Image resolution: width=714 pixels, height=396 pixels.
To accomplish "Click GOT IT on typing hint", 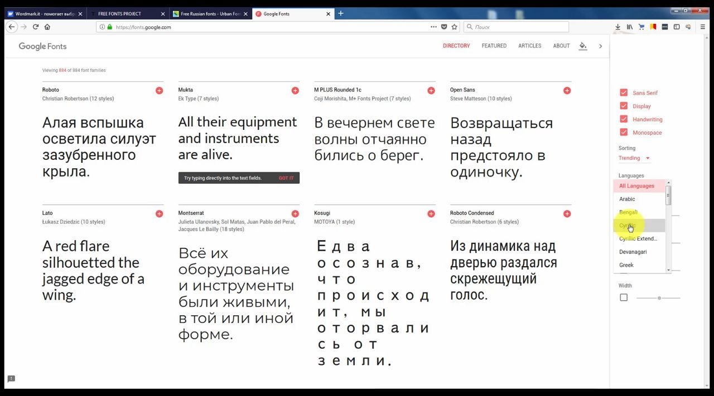I will [286, 178].
